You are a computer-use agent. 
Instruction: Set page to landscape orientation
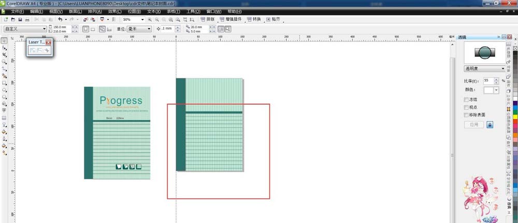click(93, 29)
